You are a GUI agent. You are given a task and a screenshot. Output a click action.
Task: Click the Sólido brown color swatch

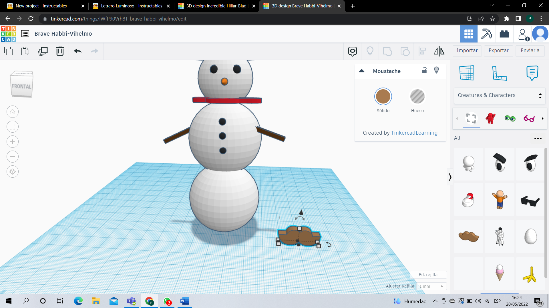383,97
